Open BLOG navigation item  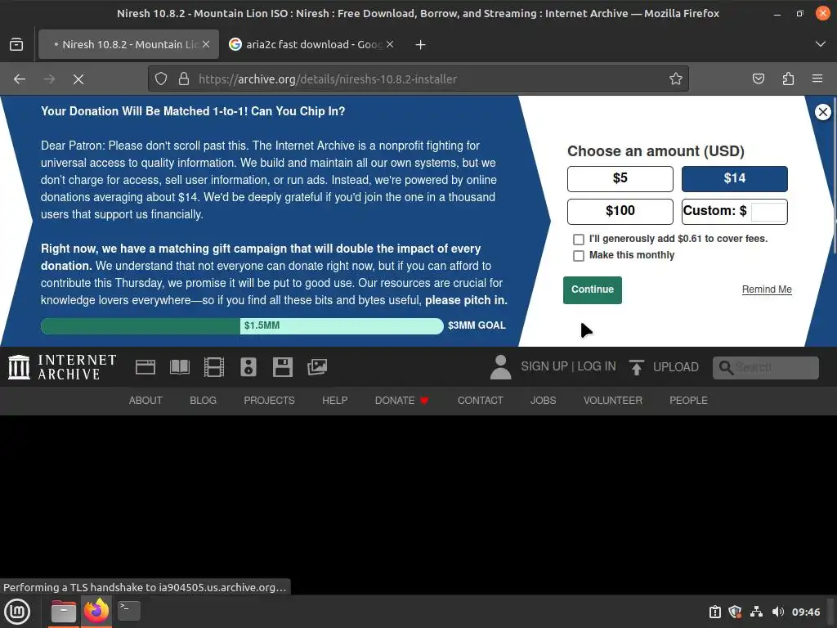203,401
